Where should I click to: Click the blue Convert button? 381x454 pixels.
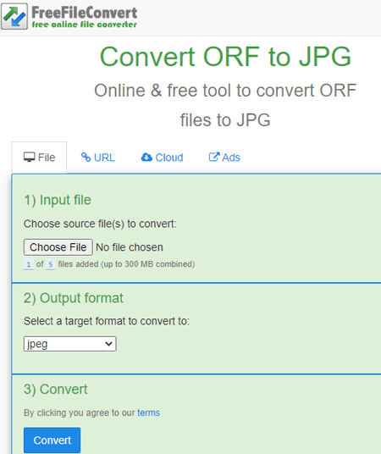point(52,440)
